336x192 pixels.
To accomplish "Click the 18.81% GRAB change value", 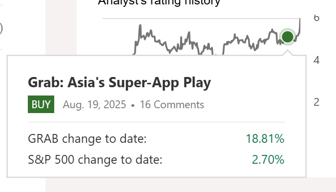I will click(x=265, y=138).
